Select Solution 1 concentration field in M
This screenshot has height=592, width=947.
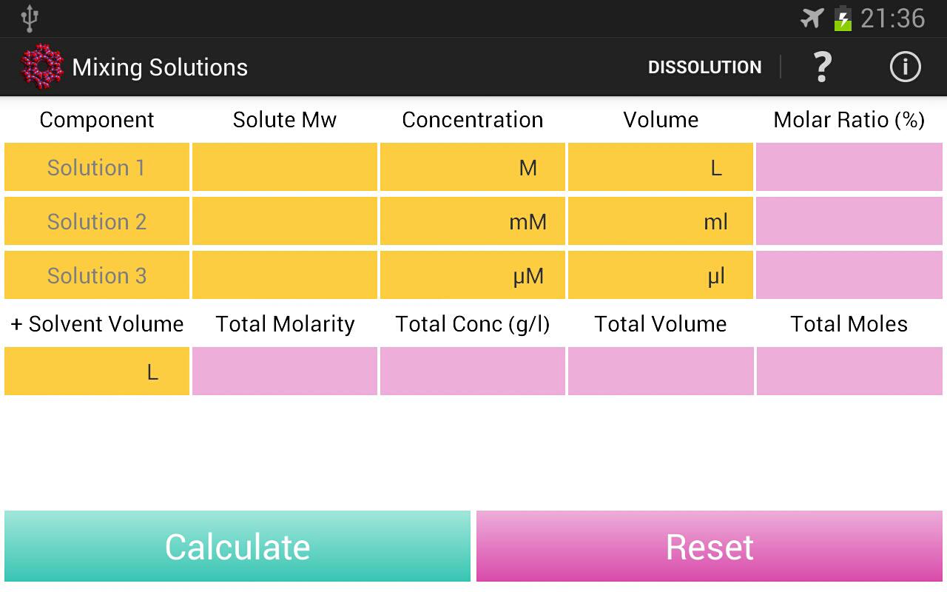[473, 167]
